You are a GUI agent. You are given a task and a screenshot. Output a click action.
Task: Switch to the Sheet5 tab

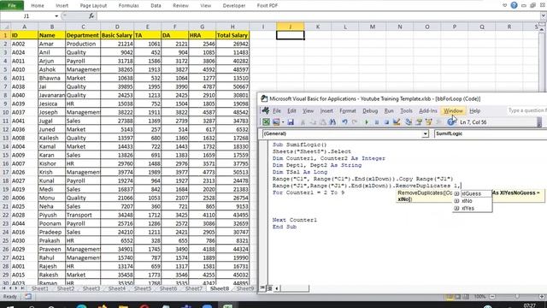click(x=143, y=288)
